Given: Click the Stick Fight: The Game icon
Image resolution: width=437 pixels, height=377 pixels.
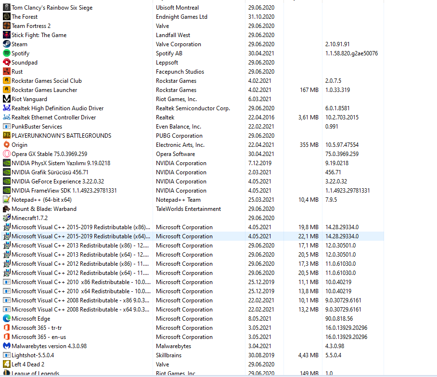Looking at the screenshot, I should [7, 35].
